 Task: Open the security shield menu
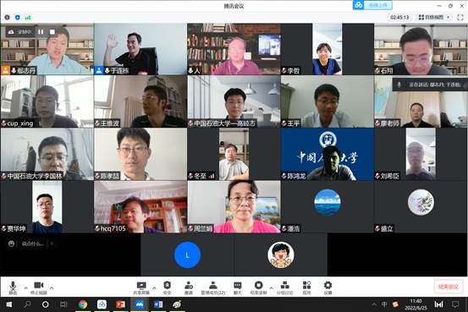coord(168,287)
